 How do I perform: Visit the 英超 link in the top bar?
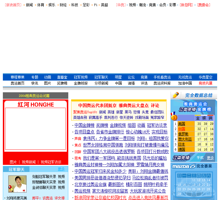pyautogui.click(x=104, y=5)
